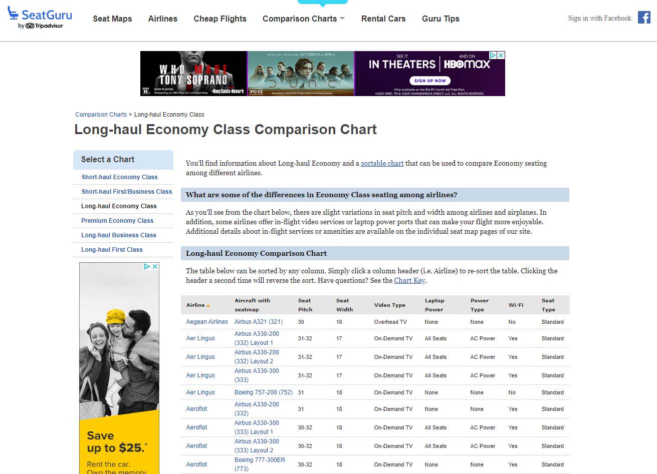
Task: Click Comparison Charts breadcrumb link
Action: pos(101,115)
